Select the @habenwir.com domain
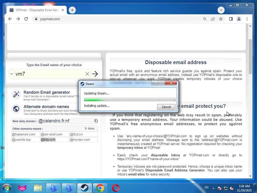 [24, 134]
